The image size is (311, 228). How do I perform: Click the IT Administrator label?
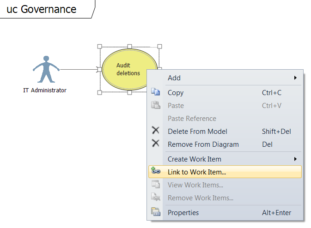coord(45,90)
